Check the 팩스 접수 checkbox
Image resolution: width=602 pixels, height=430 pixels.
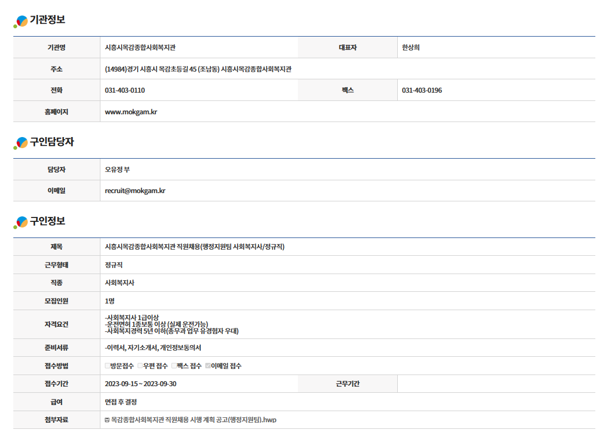174,366
